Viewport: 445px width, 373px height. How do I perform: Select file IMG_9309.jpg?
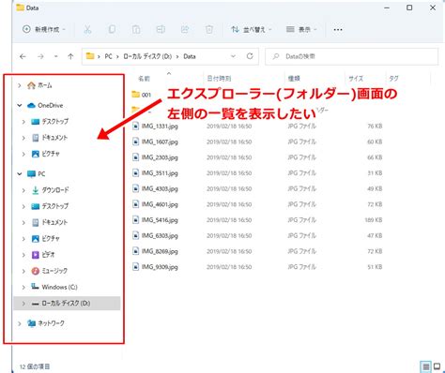160,267
